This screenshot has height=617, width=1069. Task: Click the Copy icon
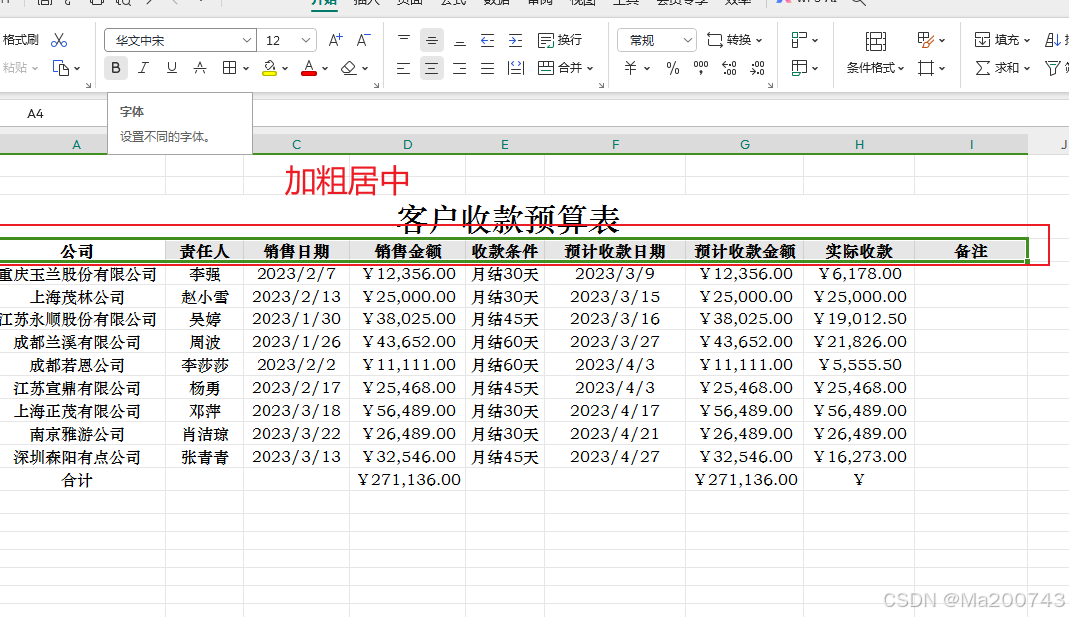tap(61, 68)
